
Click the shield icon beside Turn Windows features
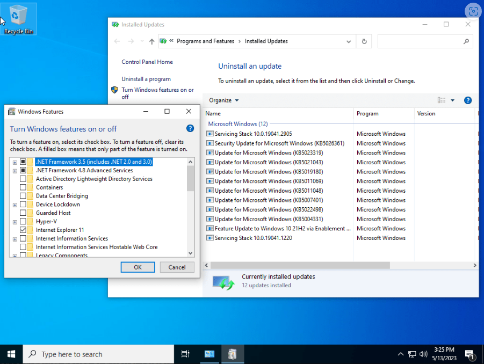pos(114,90)
